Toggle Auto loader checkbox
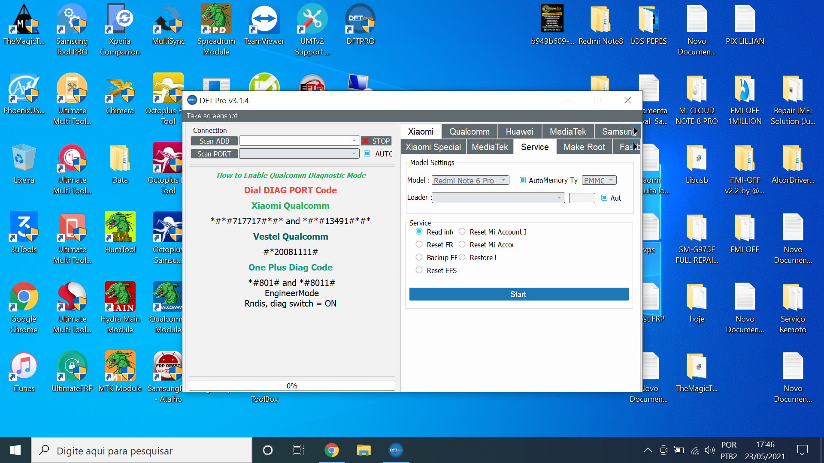This screenshot has width=824, height=463. coord(604,198)
